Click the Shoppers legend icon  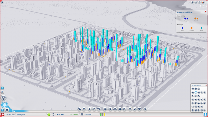pyautogui.click(x=186, y=18)
